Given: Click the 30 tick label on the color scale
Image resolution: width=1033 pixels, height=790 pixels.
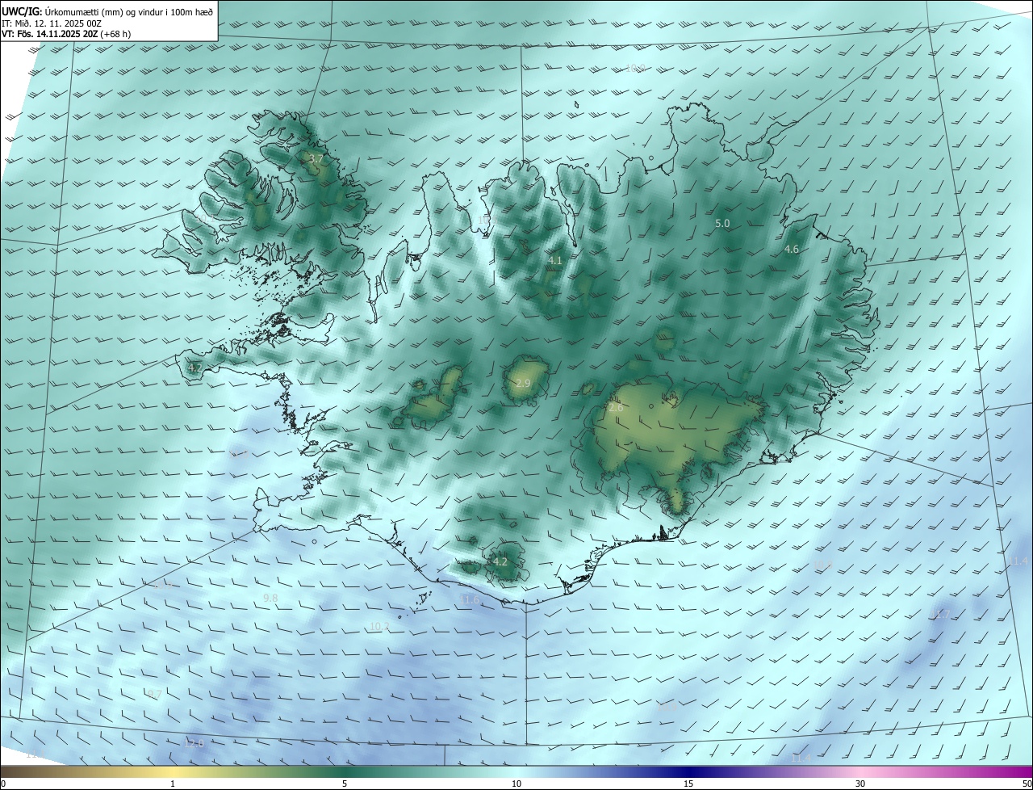Looking at the screenshot, I should 860,784.
